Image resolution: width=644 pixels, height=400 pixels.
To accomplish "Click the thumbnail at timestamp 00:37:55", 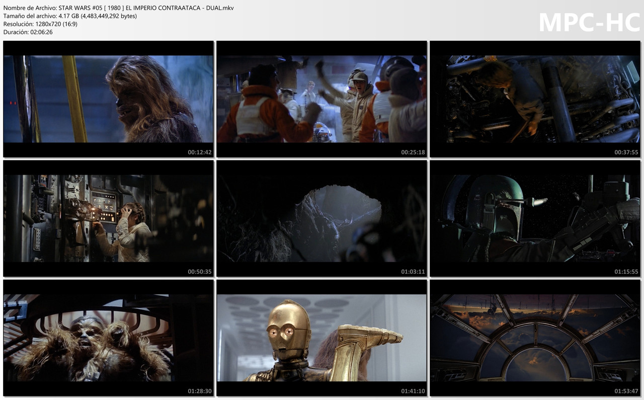I will [535, 99].
